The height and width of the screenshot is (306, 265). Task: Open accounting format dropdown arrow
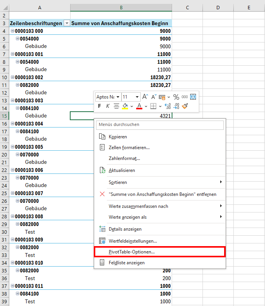(169, 97)
